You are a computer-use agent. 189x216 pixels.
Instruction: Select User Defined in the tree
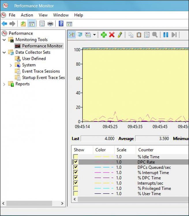(34, 58)
